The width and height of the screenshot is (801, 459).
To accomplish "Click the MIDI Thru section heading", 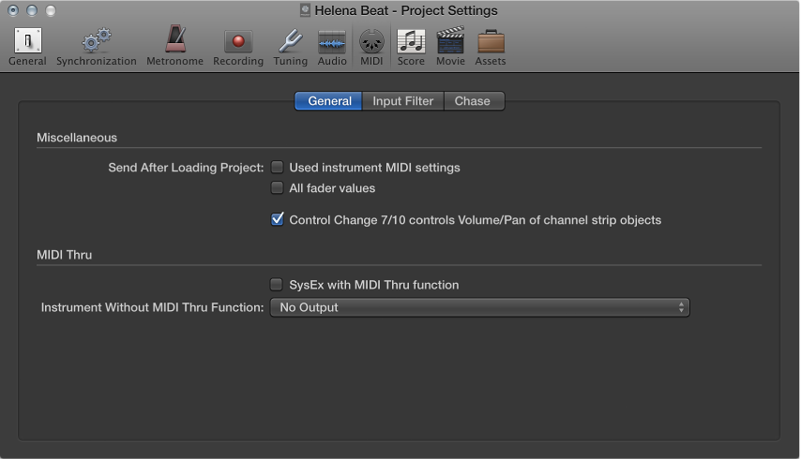I will coord(65,255).
